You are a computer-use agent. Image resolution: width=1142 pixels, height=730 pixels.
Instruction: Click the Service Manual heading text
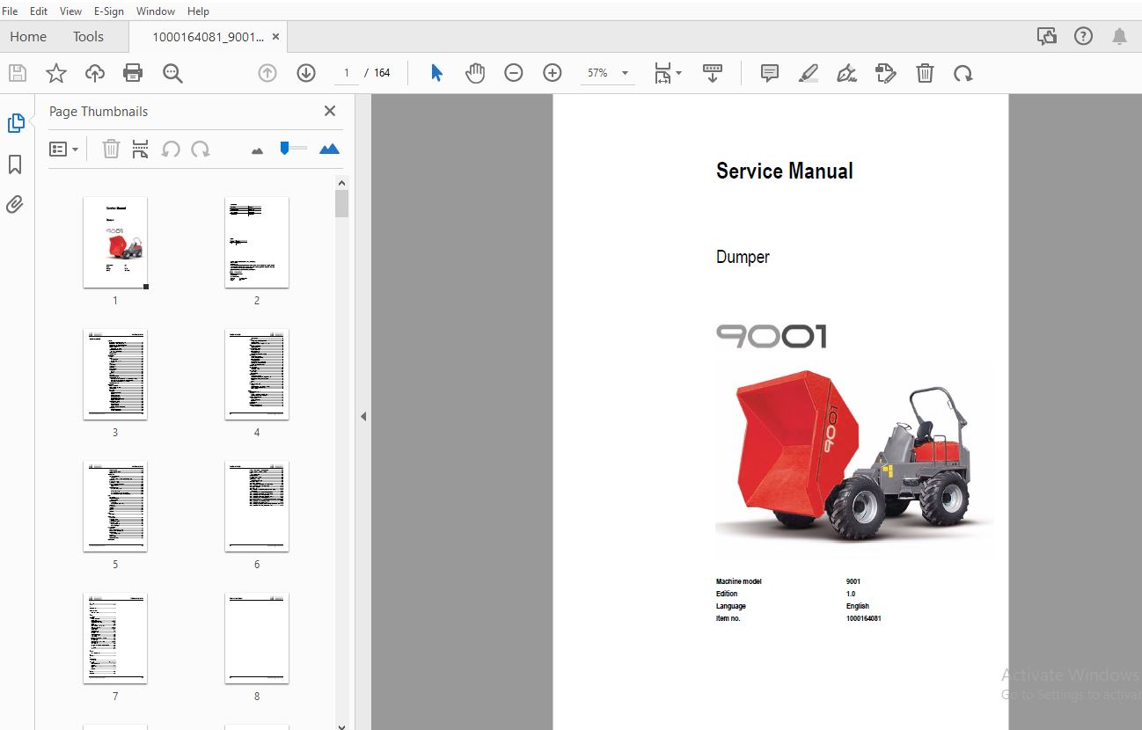pos(784,171)
